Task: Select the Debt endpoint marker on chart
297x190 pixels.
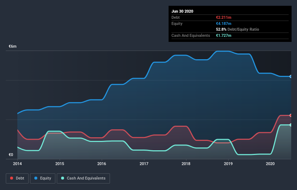Action: (x=291, y=115)
